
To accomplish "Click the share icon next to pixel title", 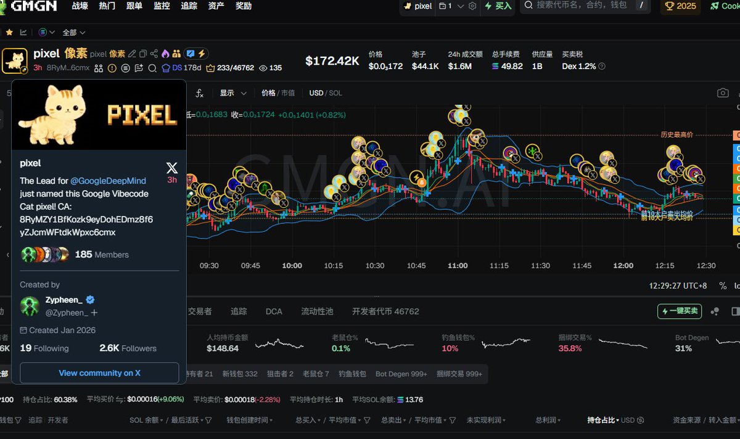I will click(x=154, y=54).
